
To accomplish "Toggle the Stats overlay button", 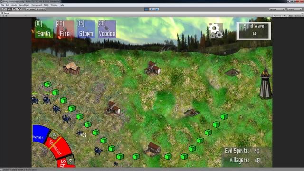I will click(291, 16).
